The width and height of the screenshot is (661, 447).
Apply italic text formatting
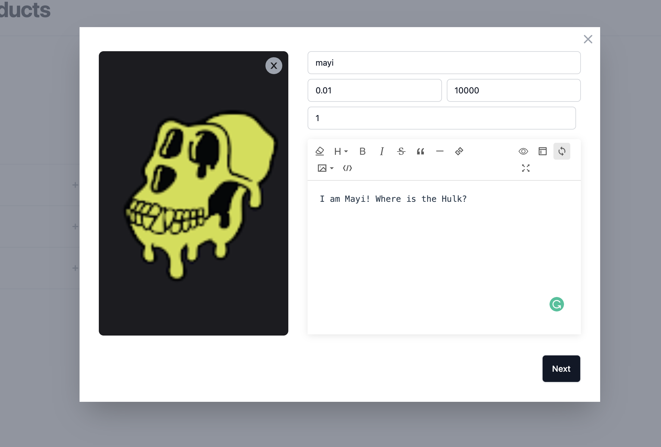(x=382, y=151)
